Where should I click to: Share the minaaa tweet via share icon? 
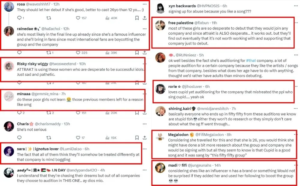tap(145, 113)
